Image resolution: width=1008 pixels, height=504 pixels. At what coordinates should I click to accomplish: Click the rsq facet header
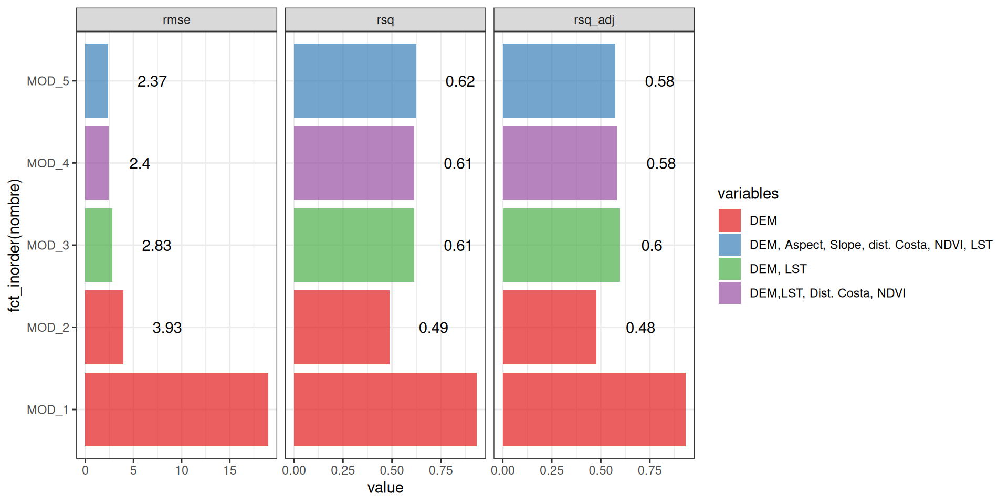385,20
